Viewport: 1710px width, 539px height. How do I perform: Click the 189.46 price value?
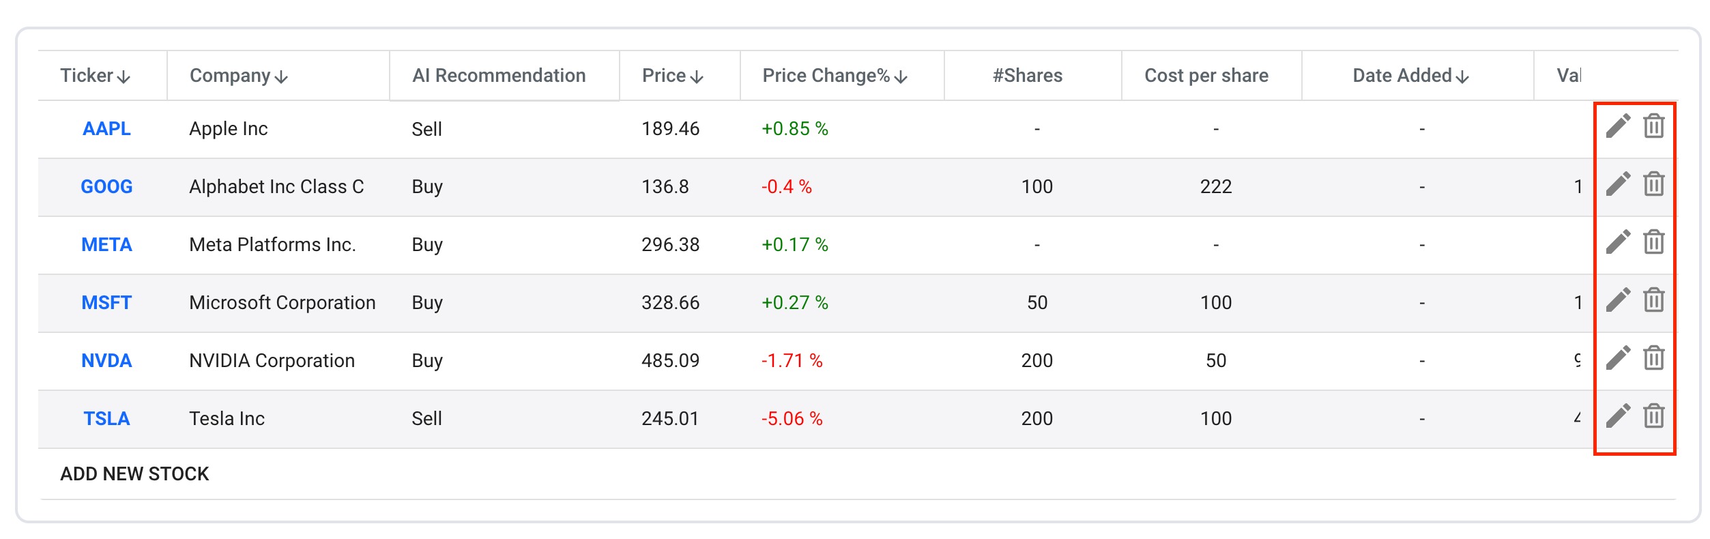671,129
